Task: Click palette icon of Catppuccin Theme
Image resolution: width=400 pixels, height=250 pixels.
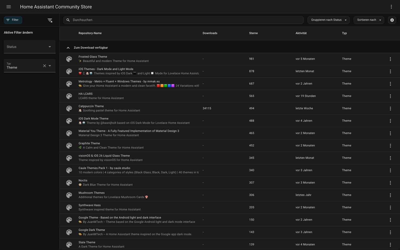Action: (69, 108)
